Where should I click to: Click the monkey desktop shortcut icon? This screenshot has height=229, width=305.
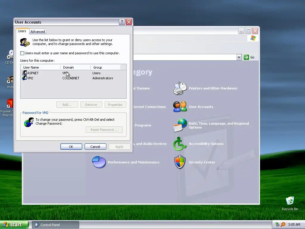tap(10, 80)
